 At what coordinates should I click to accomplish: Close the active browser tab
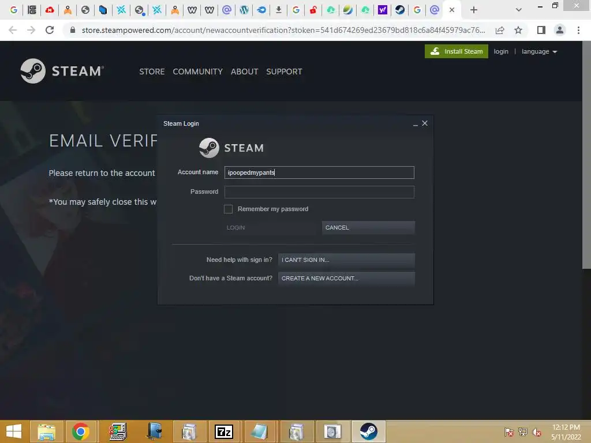pyautogui.click(x=452, y=10)
